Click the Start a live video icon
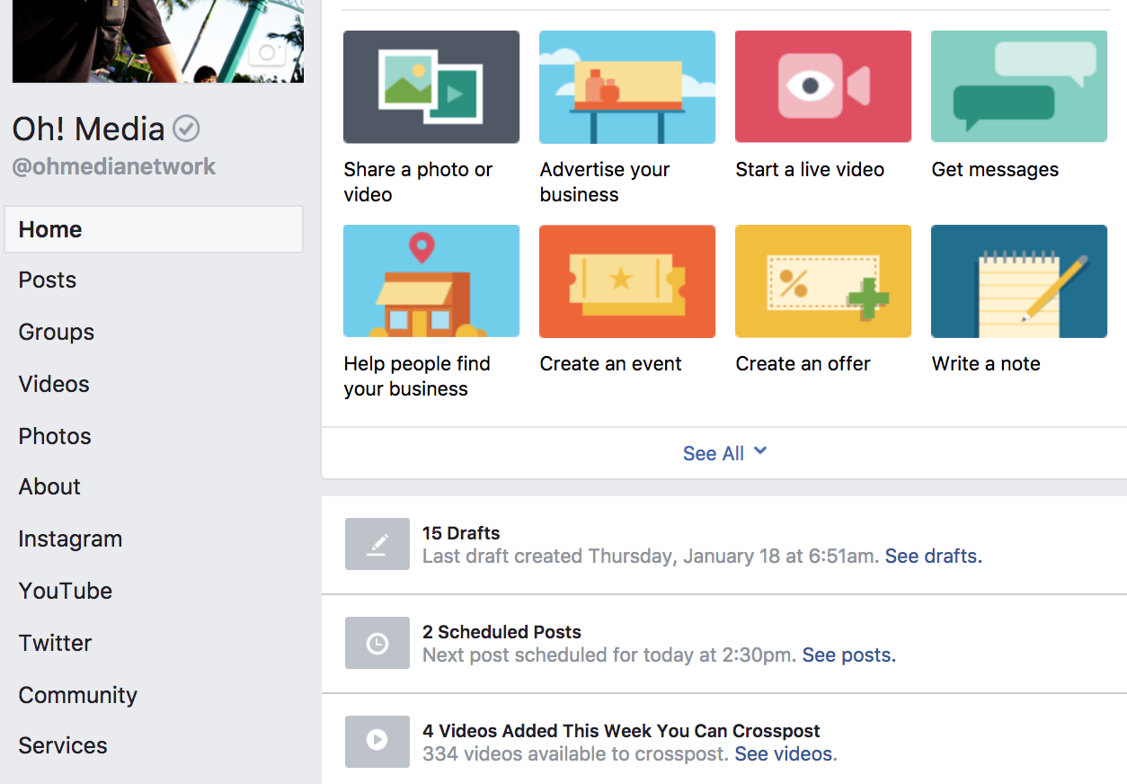The image size is (1127, 784). (x=823, y=87)
